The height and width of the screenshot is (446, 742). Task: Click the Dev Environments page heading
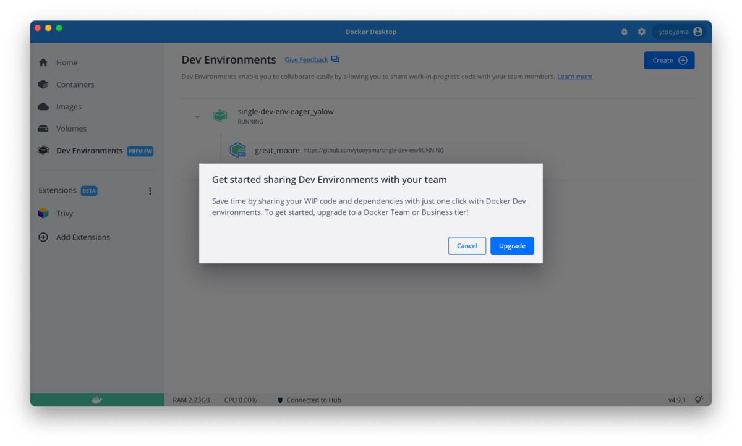229,60
